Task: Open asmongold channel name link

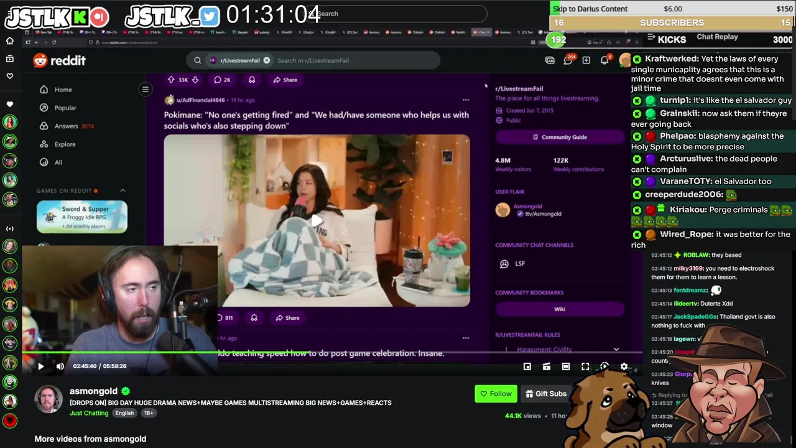Action: point(93,391)
